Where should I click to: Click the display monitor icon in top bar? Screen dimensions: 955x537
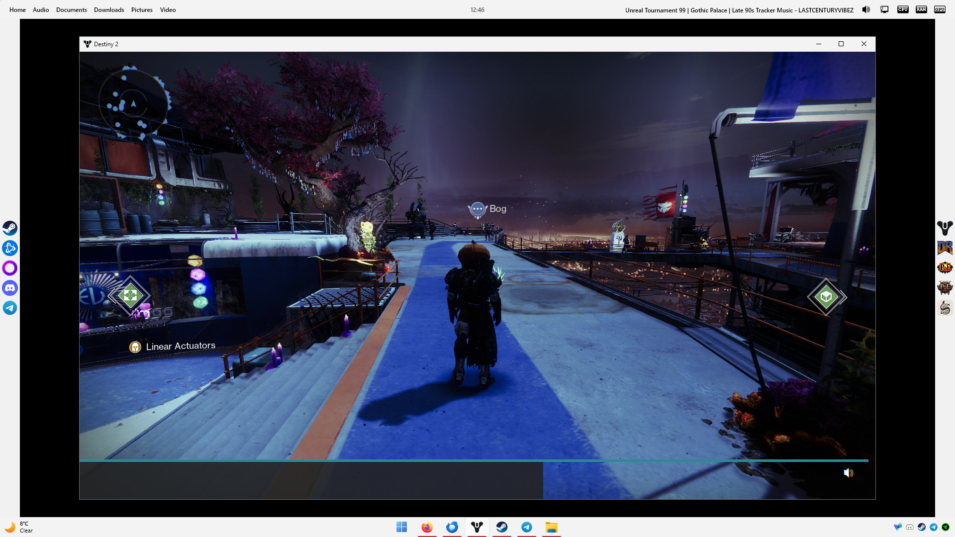coord(884,9)
